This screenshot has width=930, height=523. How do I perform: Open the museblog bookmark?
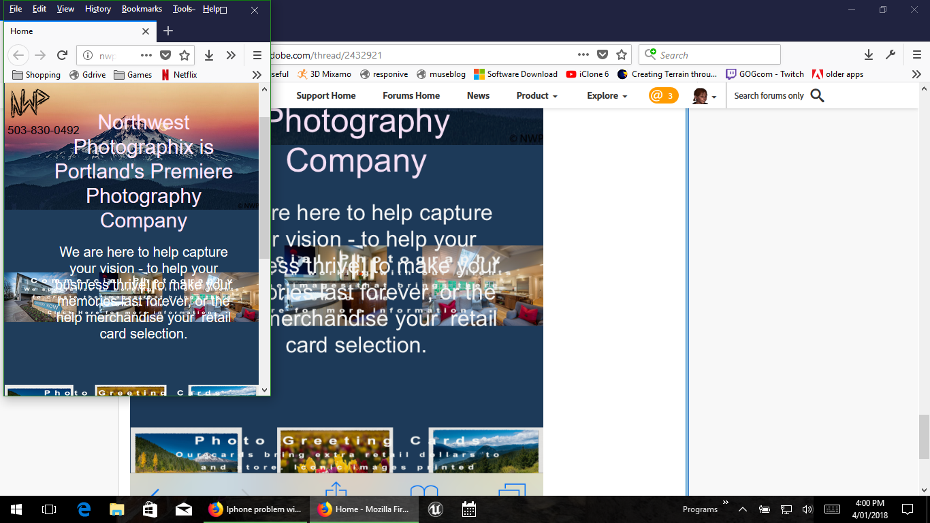pos(440,74)
